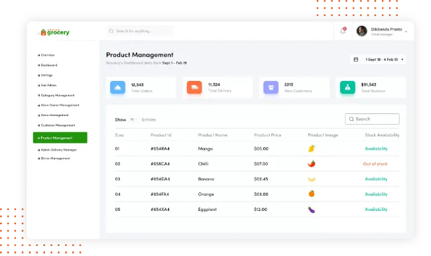The width and height of the screenshot is (431, 256).
Task: Click product id #654RA4
Action: pos(160,149)
